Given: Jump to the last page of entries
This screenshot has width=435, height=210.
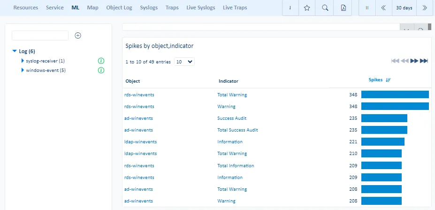Looking at the screenshot, I should pos(424,61).
